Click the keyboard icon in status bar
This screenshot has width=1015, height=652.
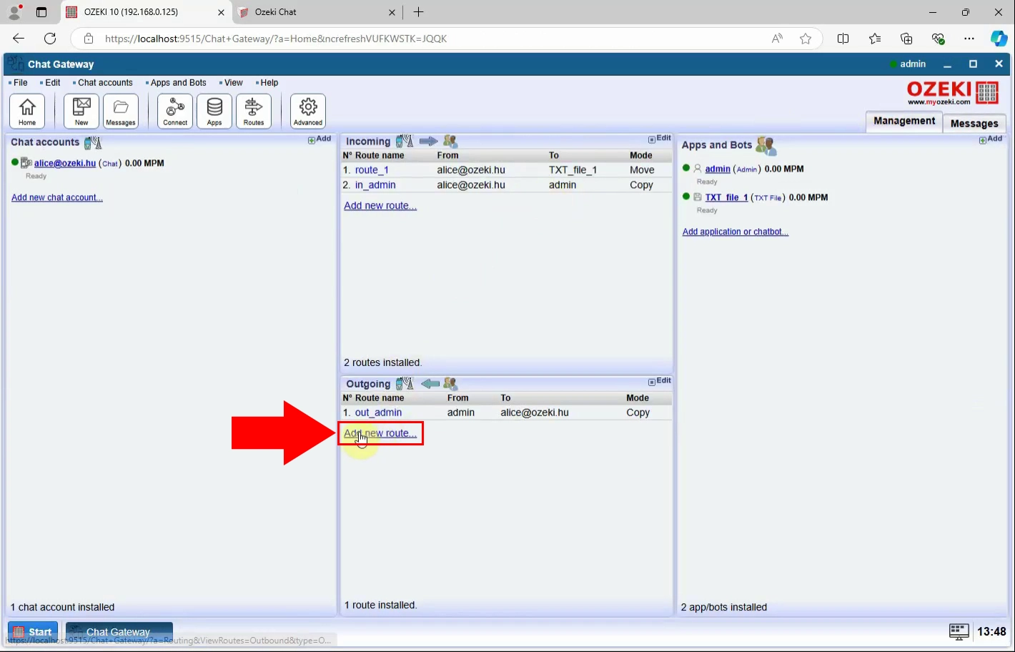[959, 631]
